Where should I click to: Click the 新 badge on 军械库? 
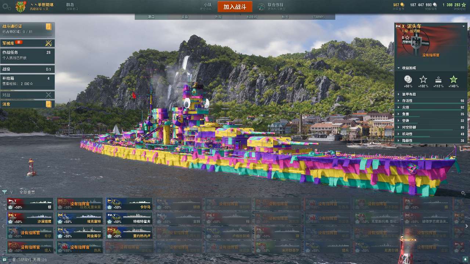[19, 42]
